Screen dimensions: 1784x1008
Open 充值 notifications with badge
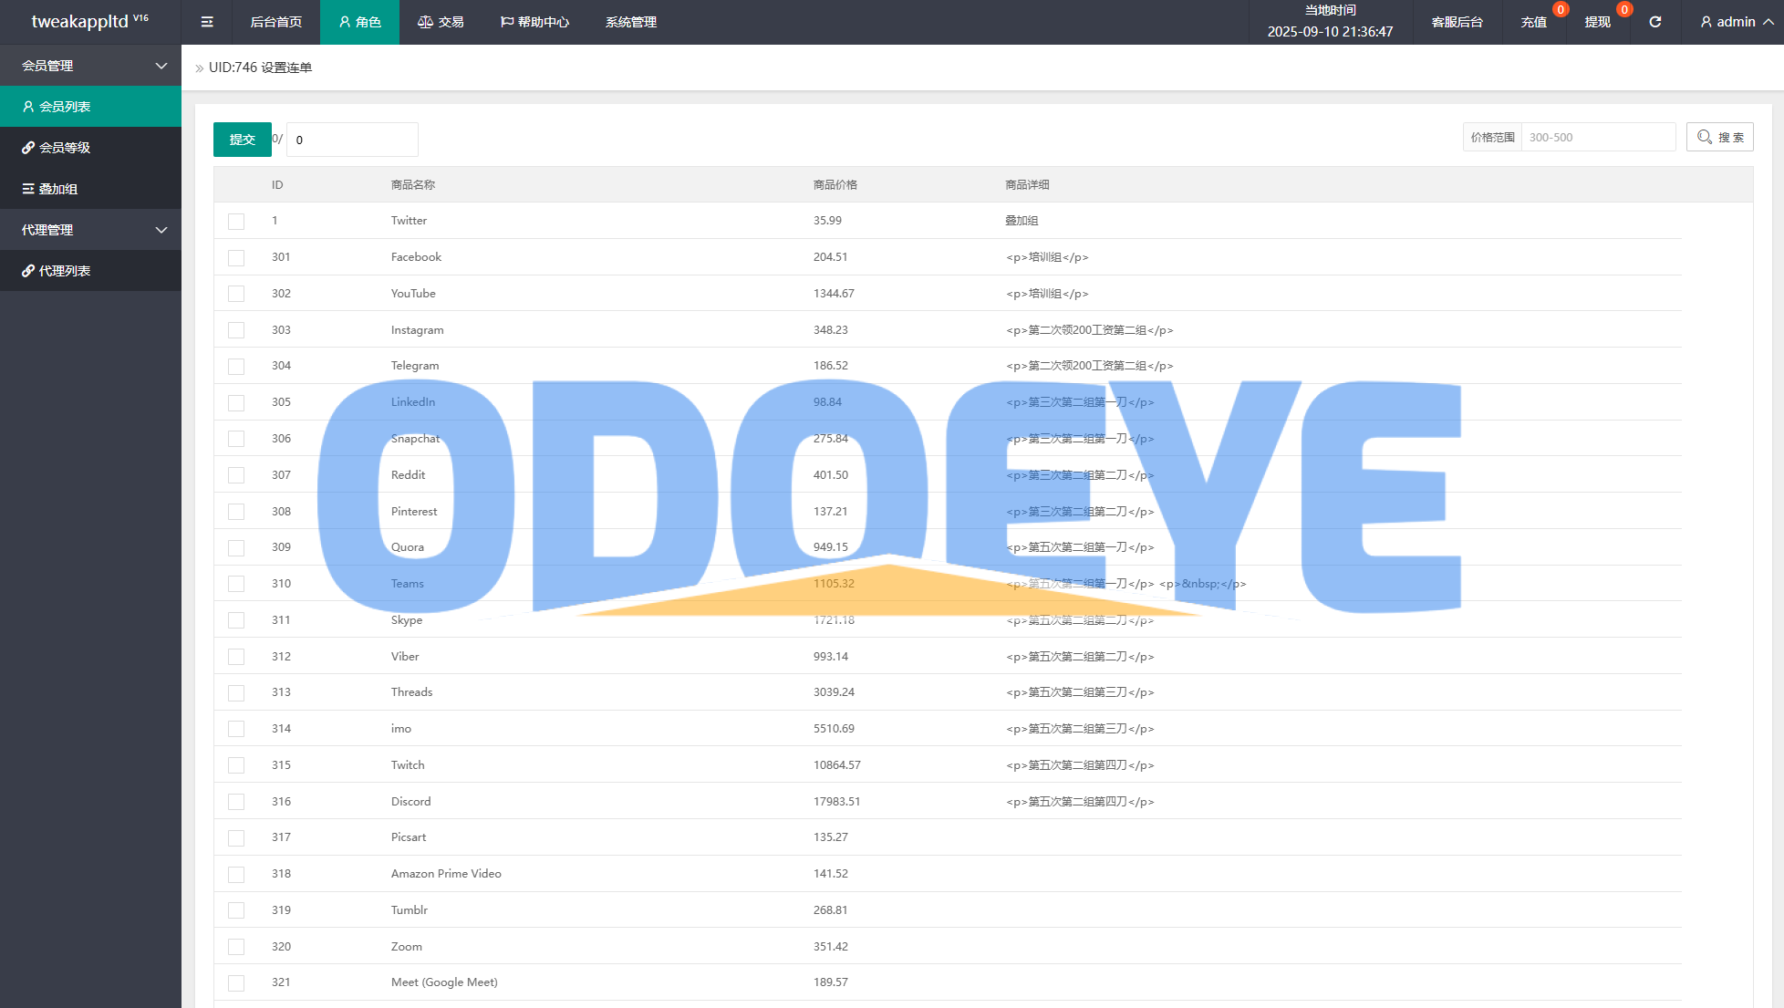[x=1534, y=22]
